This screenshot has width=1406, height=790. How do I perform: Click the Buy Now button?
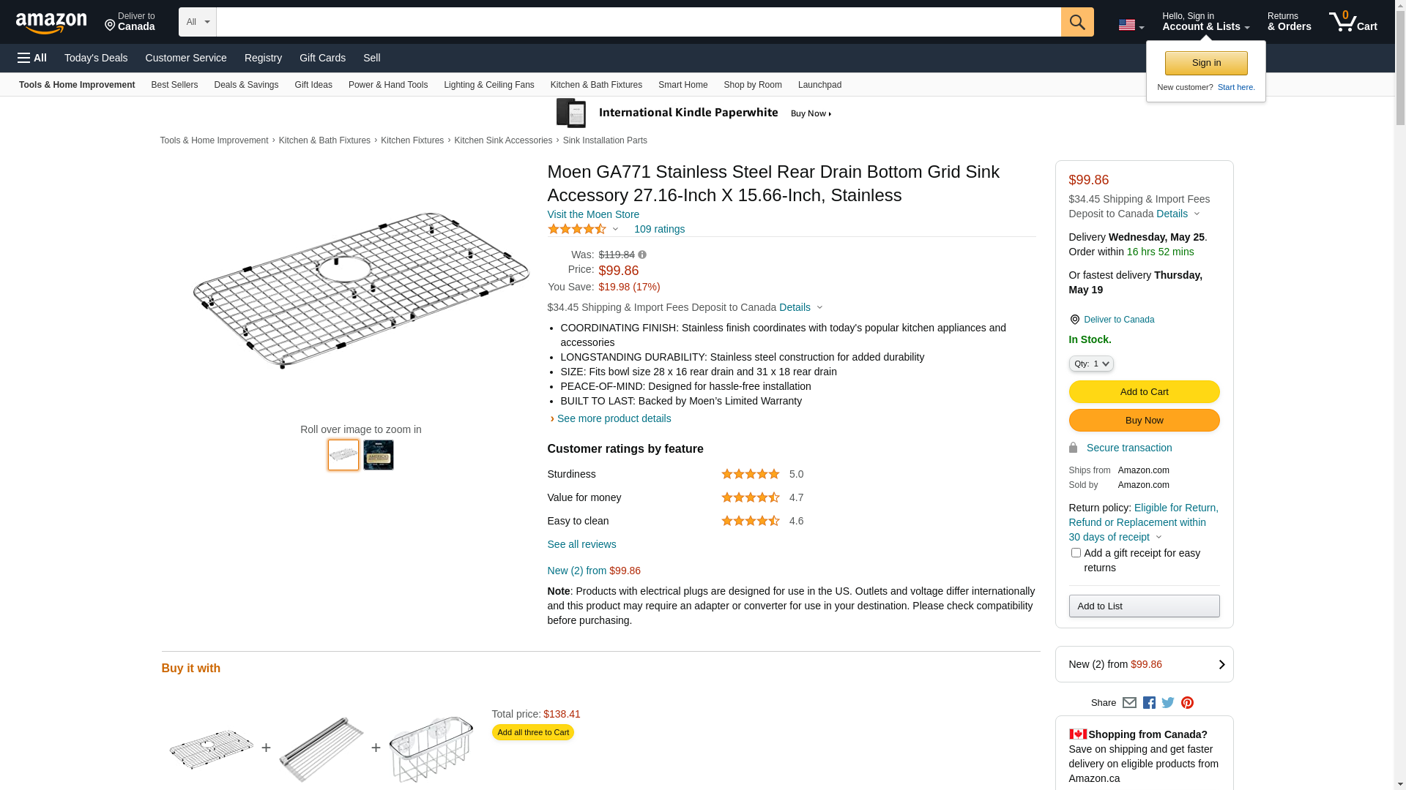point(1144,421)
